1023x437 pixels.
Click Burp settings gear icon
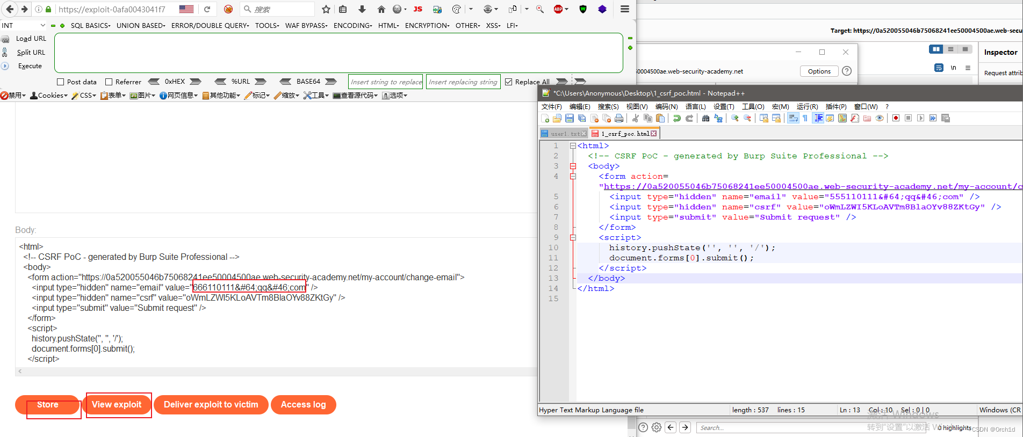coord(657,427)
